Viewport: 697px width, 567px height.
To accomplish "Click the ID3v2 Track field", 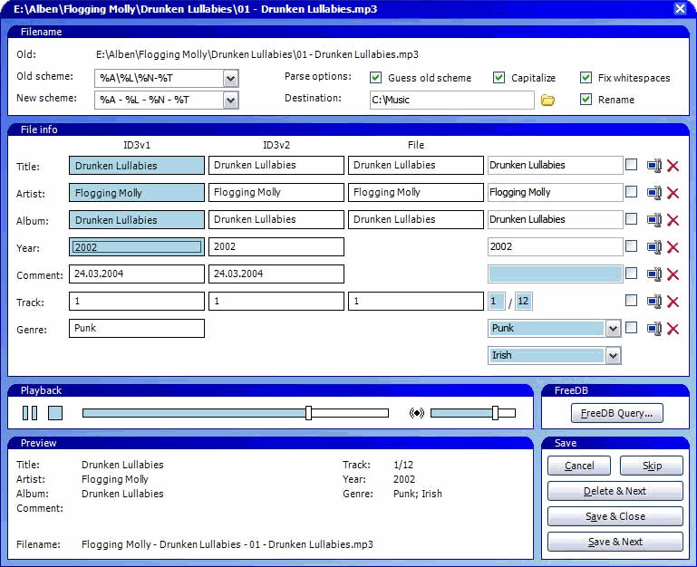I will click(x=276, y=301).
